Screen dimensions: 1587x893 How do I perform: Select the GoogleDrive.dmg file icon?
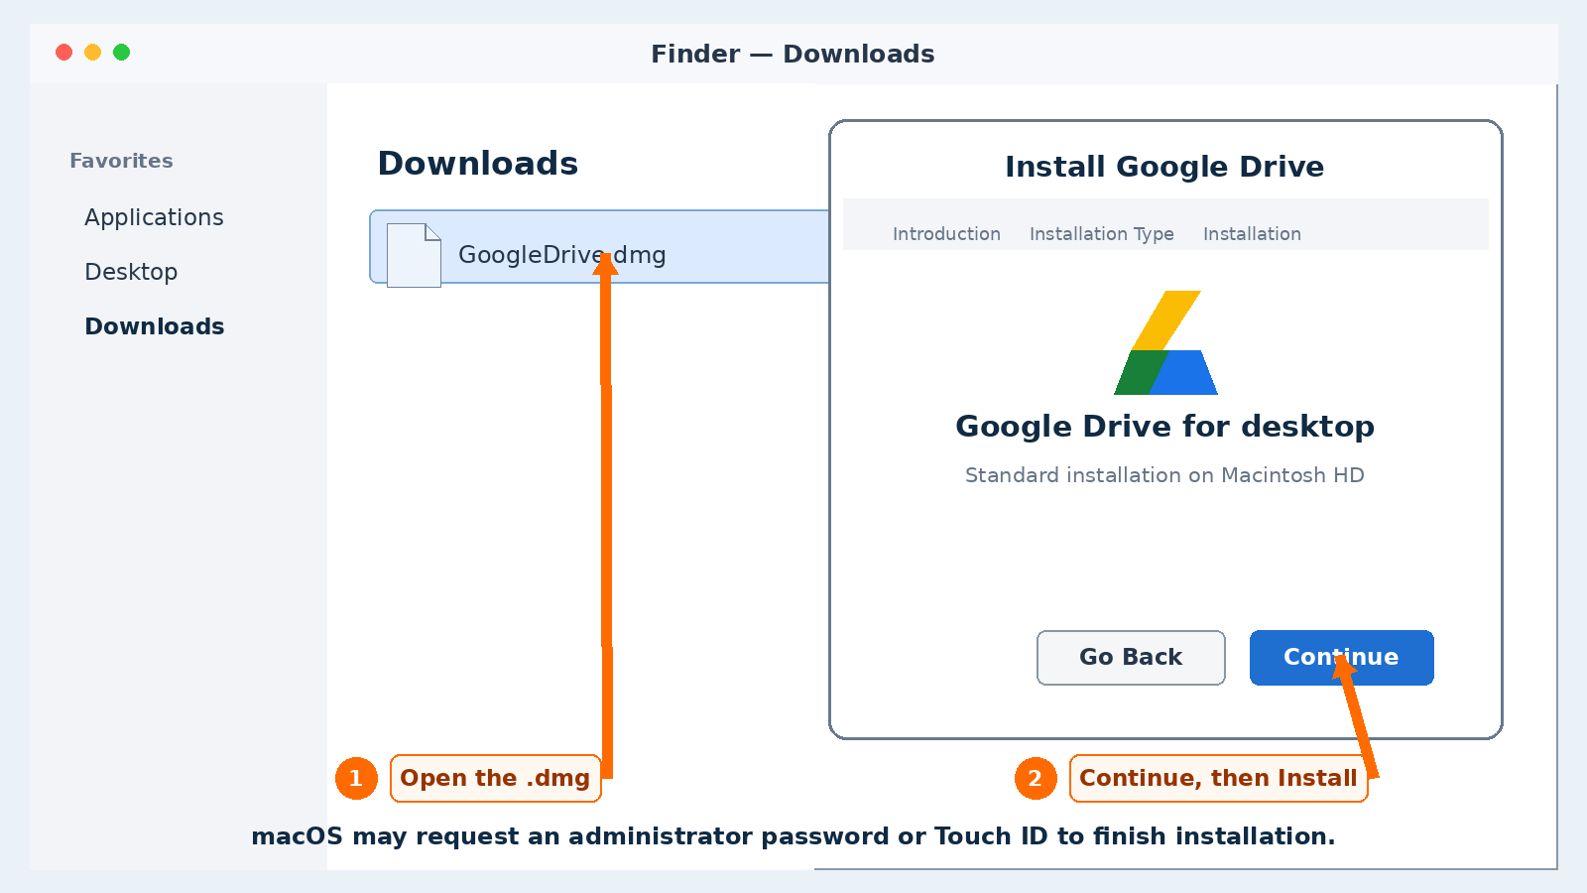(x=414, y=255)
